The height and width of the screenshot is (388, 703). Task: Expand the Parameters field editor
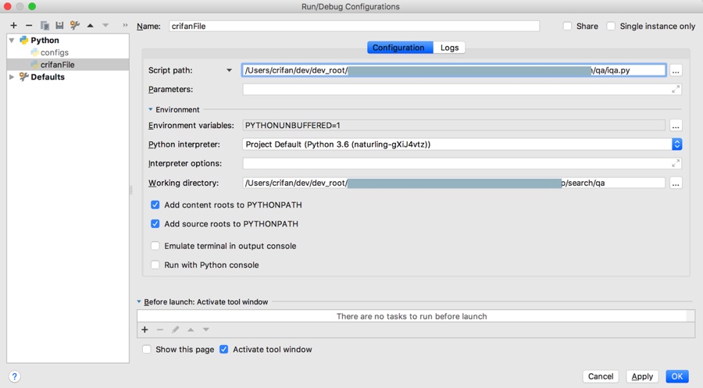click(x=676, y=90)
